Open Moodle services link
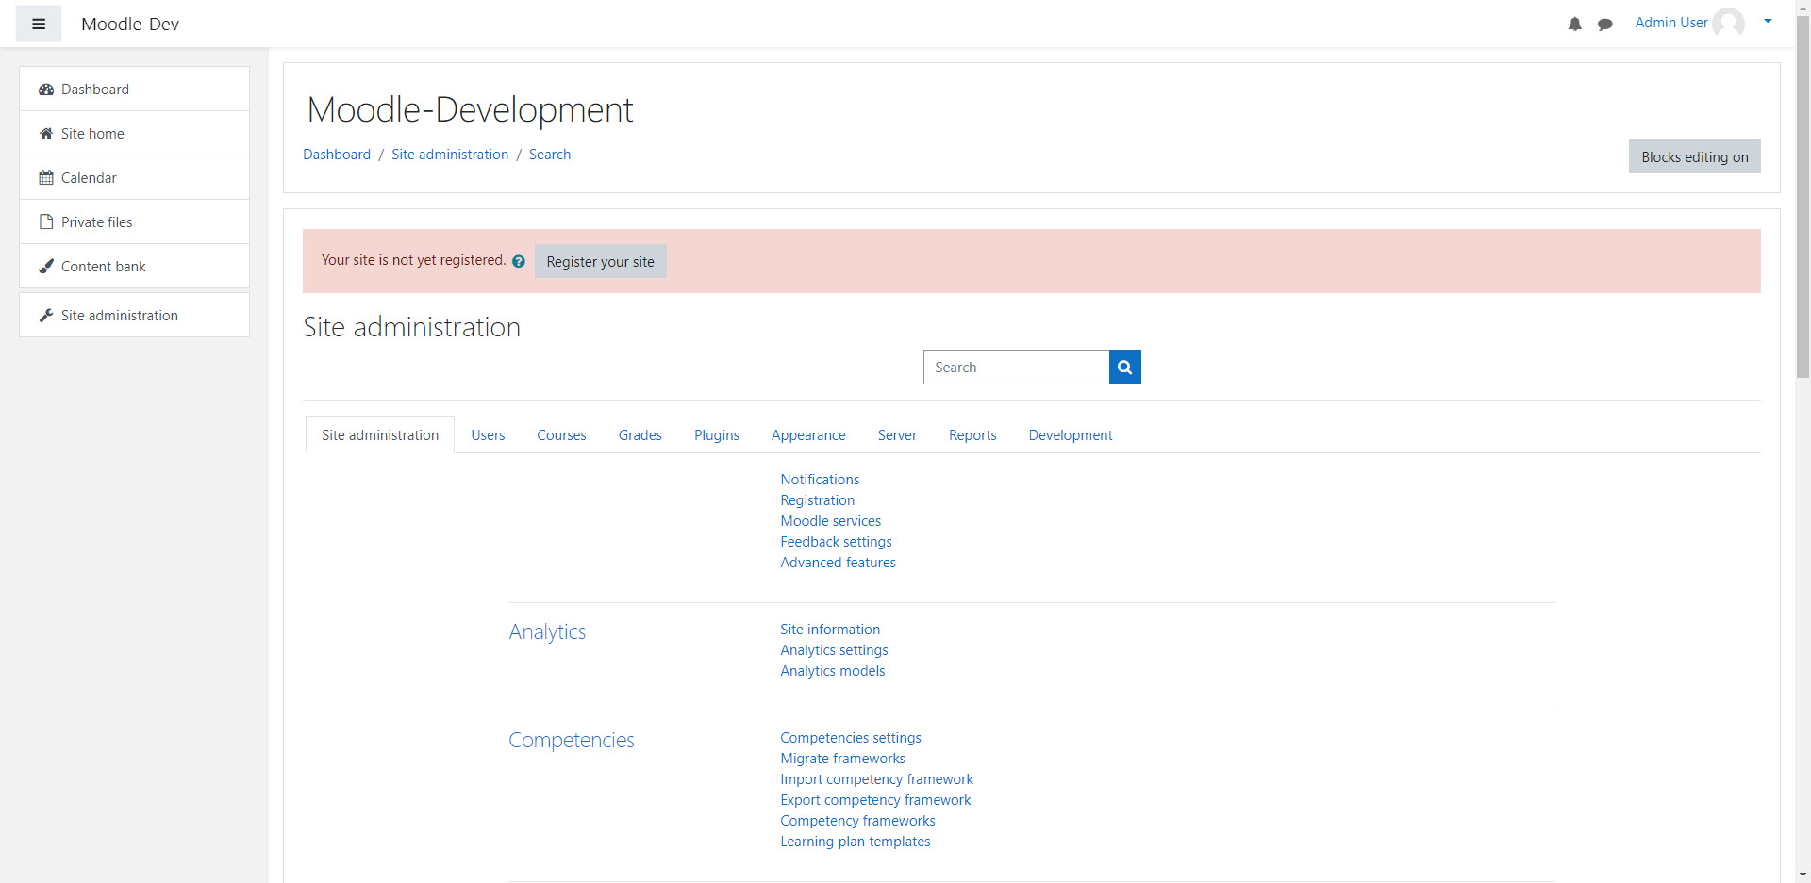Viewport: 1811px width, 883px height. (830, 521)
